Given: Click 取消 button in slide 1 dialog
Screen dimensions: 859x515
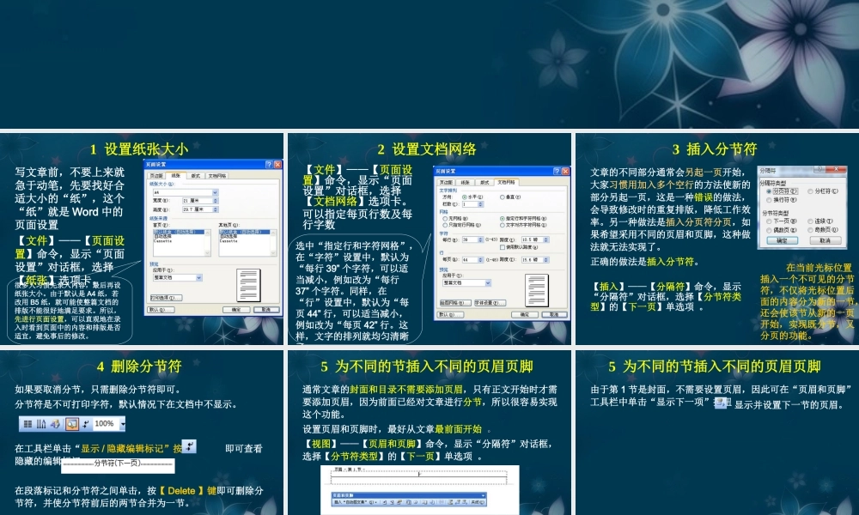Looking at the screenshot, I should [x=267, y=310].
